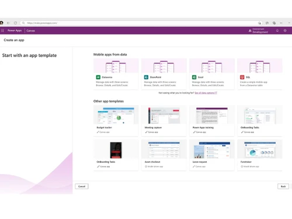Click the 'Mobile apps from data' heading
Screen dimensions: 292x219
[x=110, y=54]
